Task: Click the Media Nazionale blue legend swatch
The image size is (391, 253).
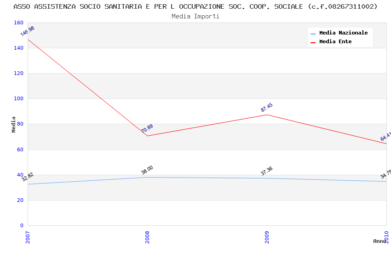Action: [x=313, y=34]
